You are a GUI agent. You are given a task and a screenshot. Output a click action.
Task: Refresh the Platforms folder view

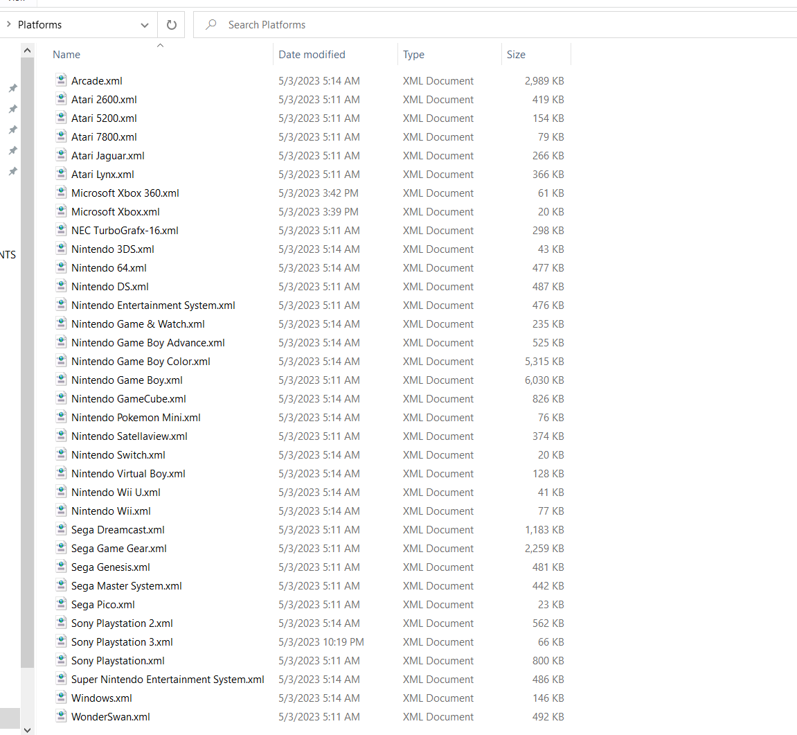click(x=171, y=24)
